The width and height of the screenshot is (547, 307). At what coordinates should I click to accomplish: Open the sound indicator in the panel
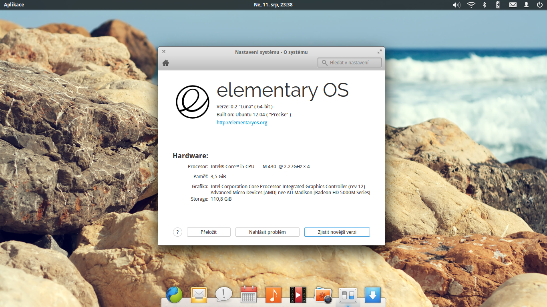click(x=456, y=5)
